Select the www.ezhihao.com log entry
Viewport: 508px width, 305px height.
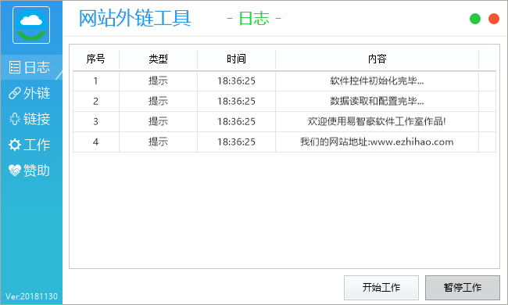coord(377,142)
